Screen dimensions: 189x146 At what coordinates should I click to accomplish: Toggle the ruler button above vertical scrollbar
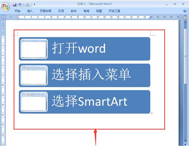[185, 17]
